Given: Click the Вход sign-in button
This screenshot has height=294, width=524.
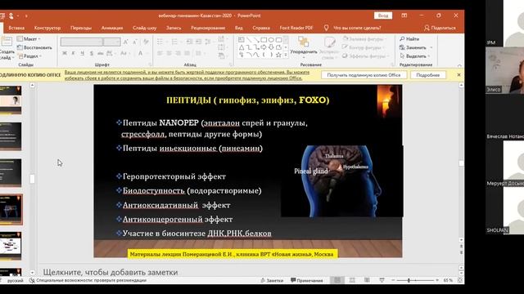Looking at the screenshot, I should click(383, 16).
